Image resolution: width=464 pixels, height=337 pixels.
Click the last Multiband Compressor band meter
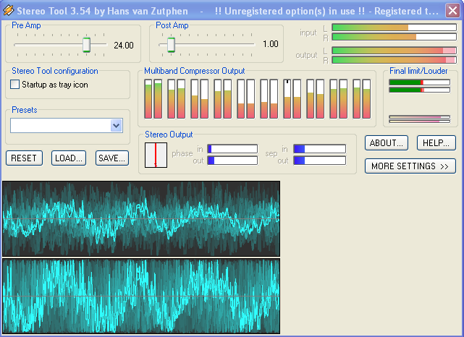click(367, 99)
